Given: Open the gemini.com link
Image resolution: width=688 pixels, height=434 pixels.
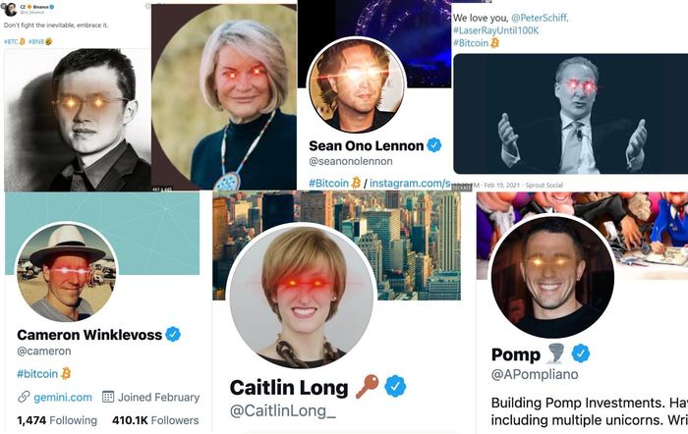Looking at the screenshot, I should click(x=63, y=398).
